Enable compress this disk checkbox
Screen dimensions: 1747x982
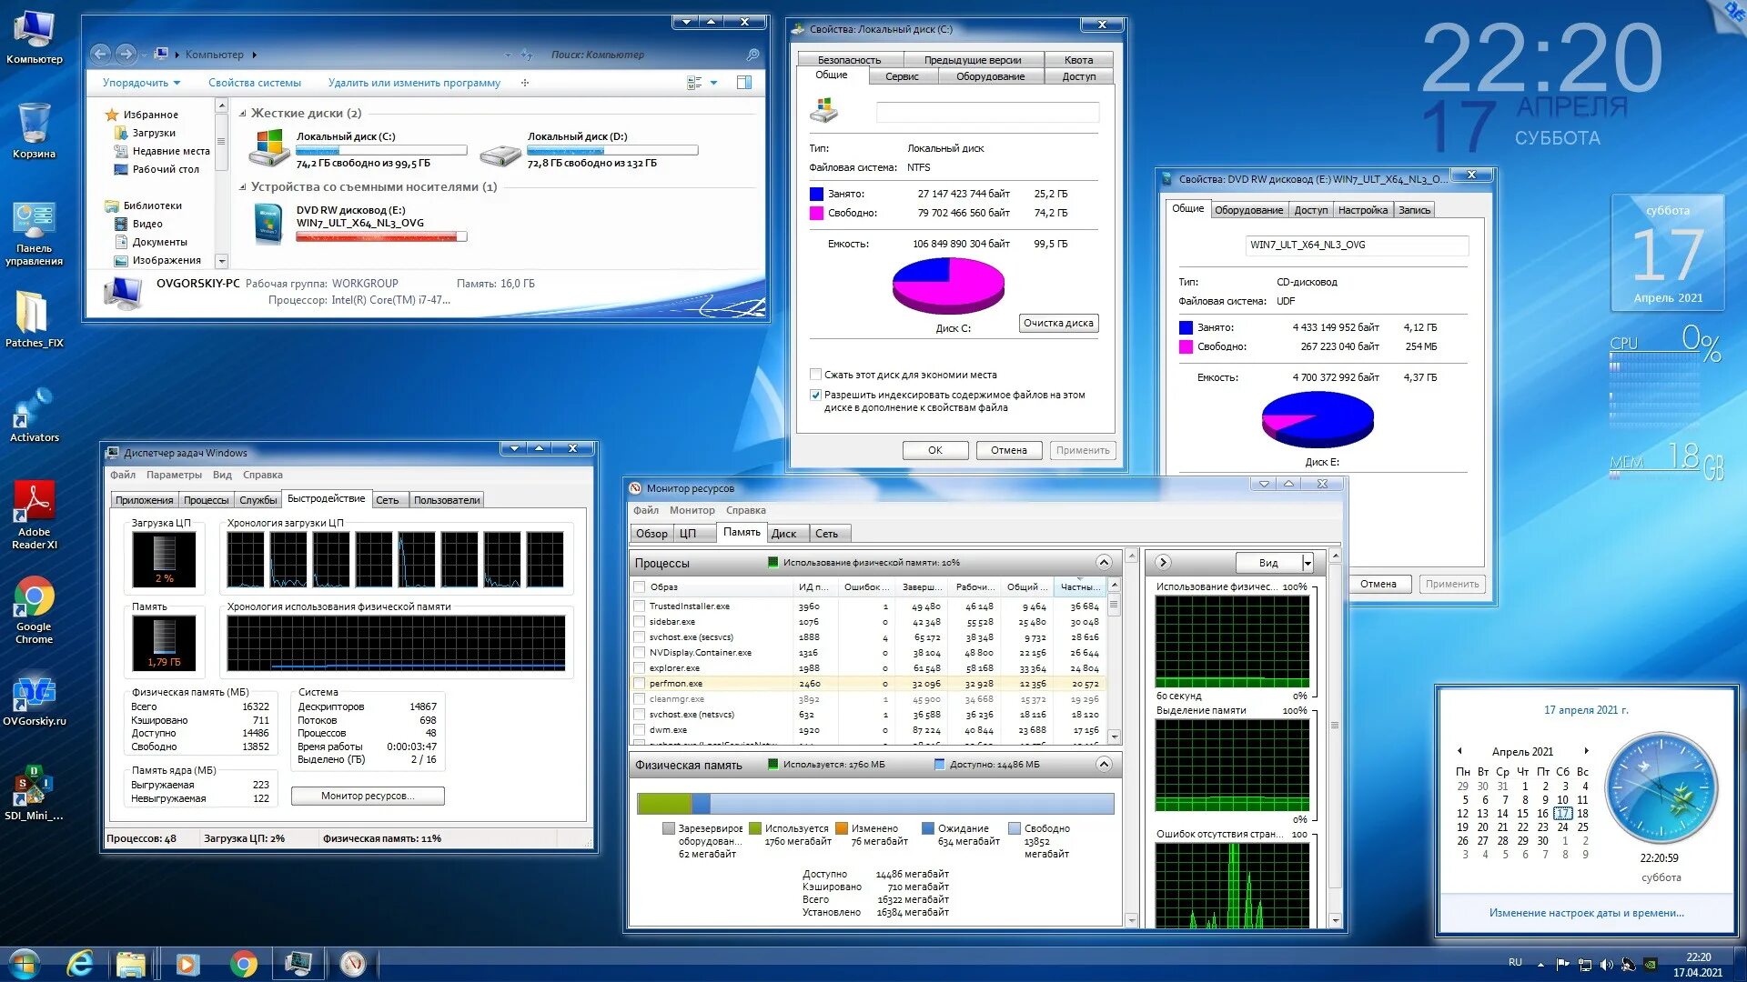click(816, 375)
